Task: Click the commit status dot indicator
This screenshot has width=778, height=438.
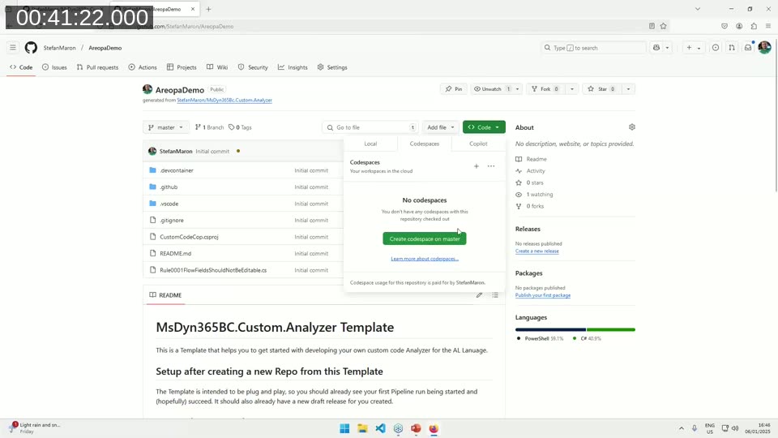Action: pyautogui.click(x=238, y=151)
